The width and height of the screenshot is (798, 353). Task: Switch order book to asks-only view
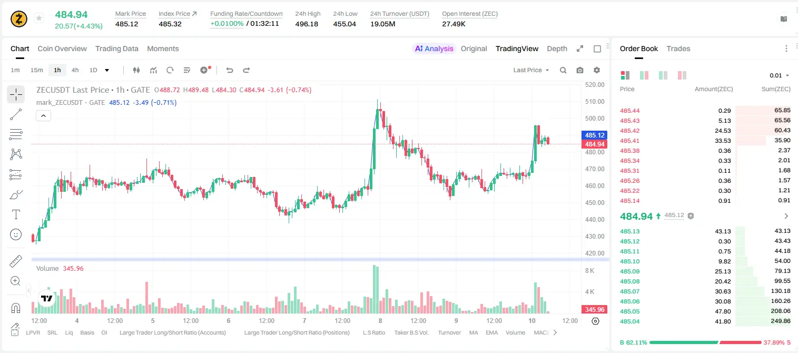click(682, 75)
